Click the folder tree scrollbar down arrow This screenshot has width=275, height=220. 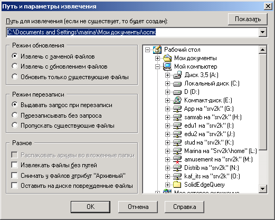click(x=262, y=189)
